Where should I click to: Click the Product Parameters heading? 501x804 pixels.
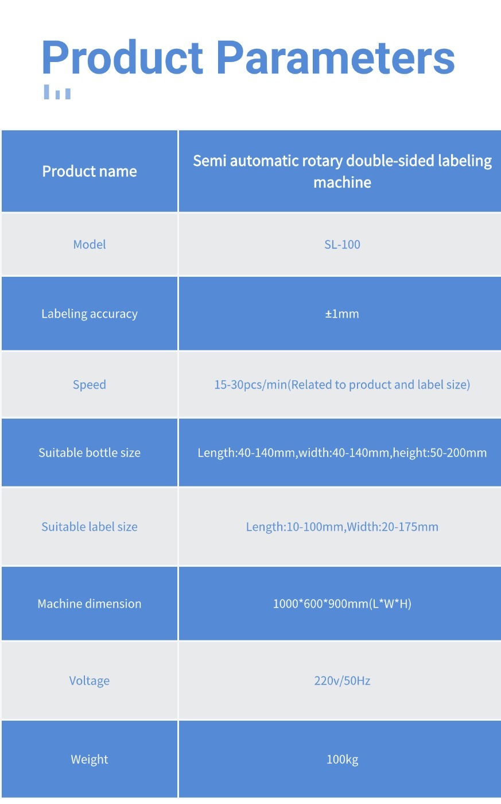[248, 57]
